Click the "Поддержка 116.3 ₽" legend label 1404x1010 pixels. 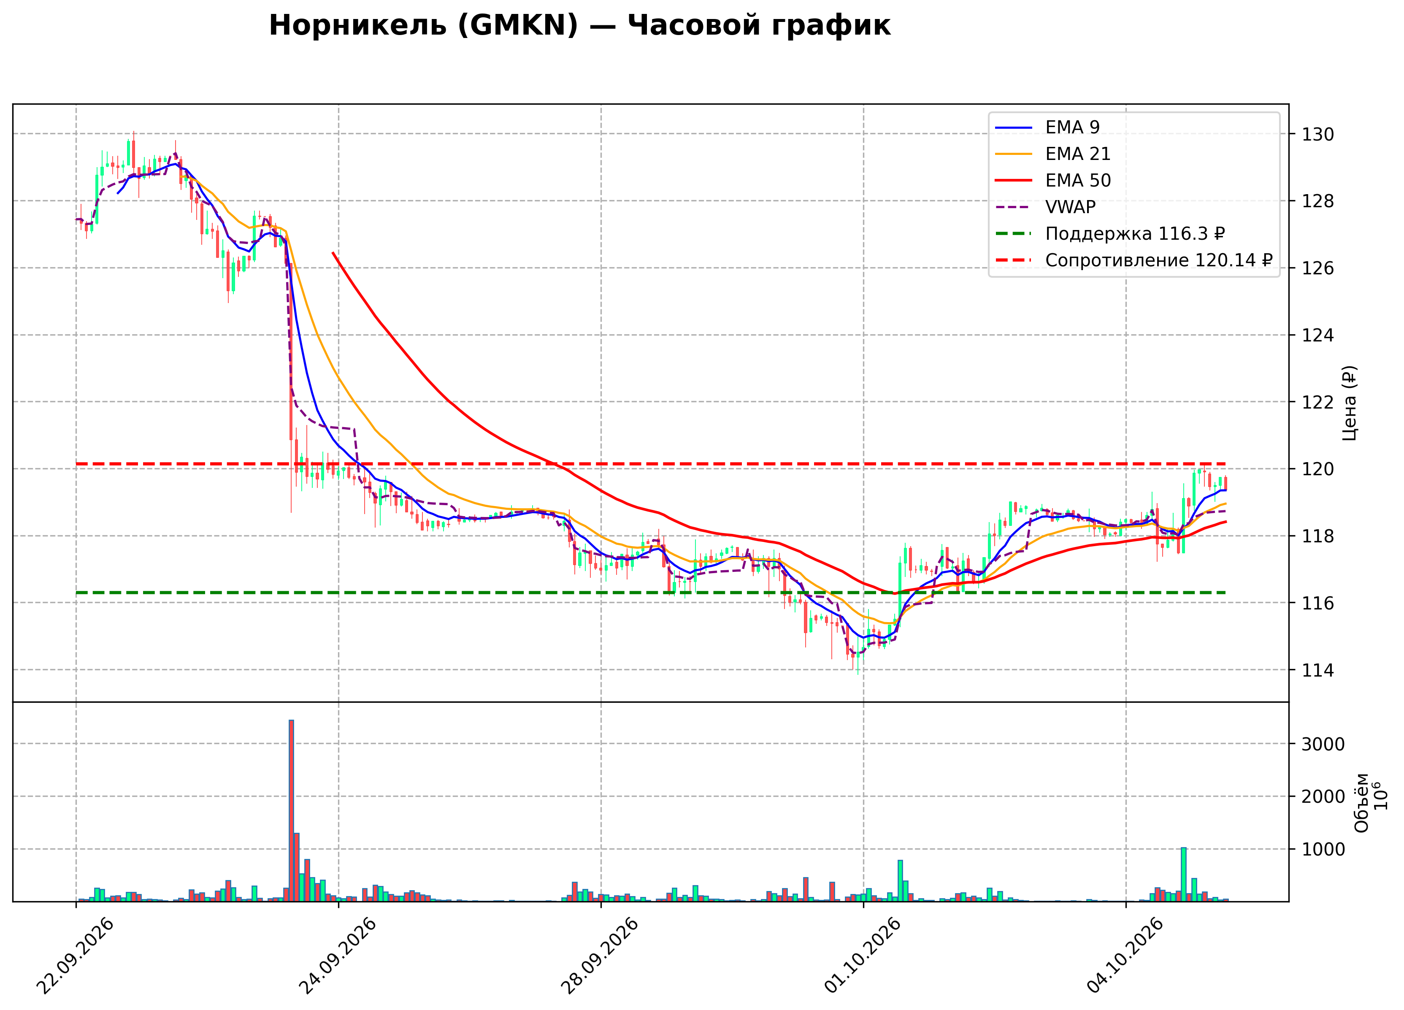click(1135, 234)
